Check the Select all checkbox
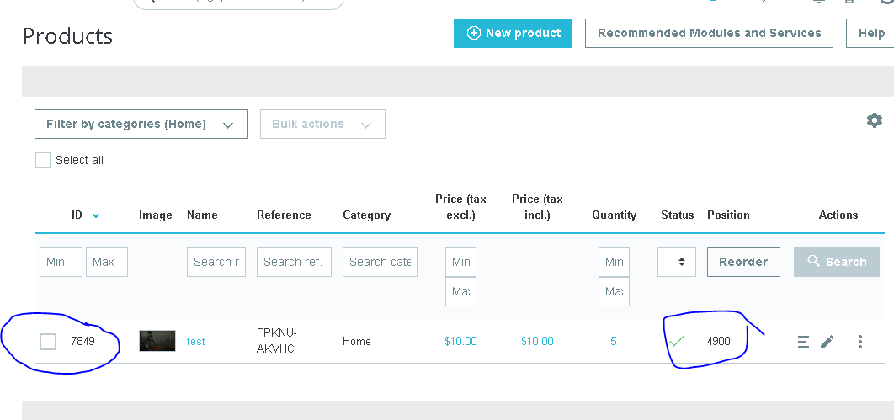This screenshot has height=420, width=894. click(43, 160)
